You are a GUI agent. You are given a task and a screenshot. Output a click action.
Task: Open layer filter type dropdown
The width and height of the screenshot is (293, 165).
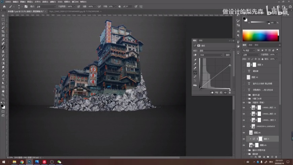(x=249, y=50)
